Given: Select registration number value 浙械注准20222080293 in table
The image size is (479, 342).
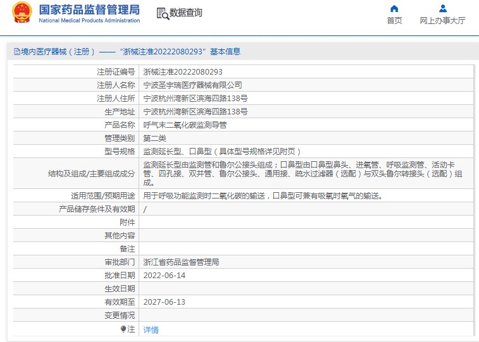Looking at the screenshot, I should coord(183,72).
